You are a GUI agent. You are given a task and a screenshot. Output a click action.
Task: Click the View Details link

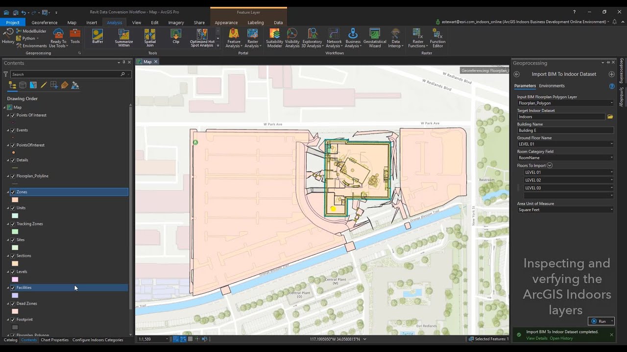click(x=537, y=338)
